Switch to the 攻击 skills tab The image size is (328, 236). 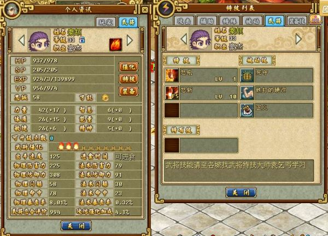pos(184,21)
